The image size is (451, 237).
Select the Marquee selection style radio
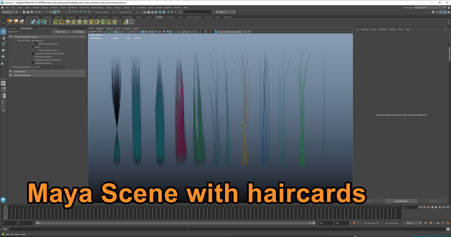pos(33,40)
